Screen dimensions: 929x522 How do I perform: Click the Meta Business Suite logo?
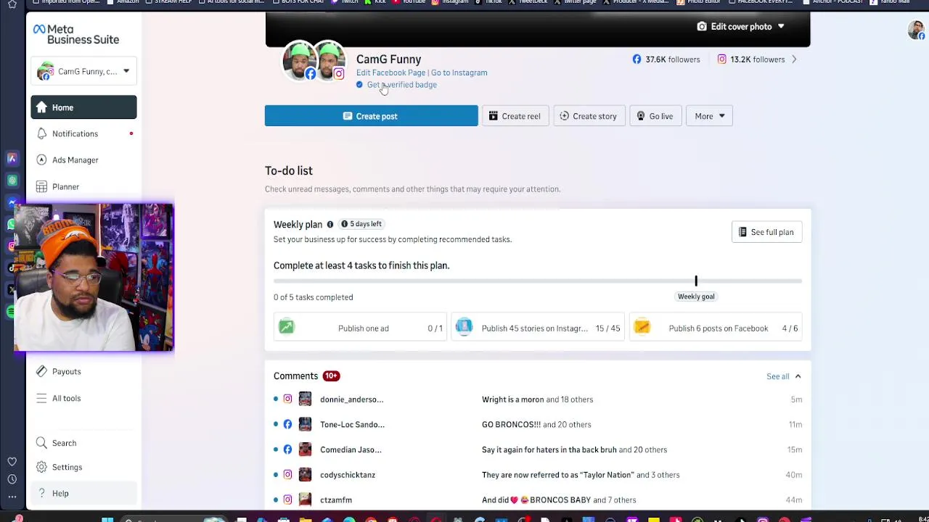point(75,34)
